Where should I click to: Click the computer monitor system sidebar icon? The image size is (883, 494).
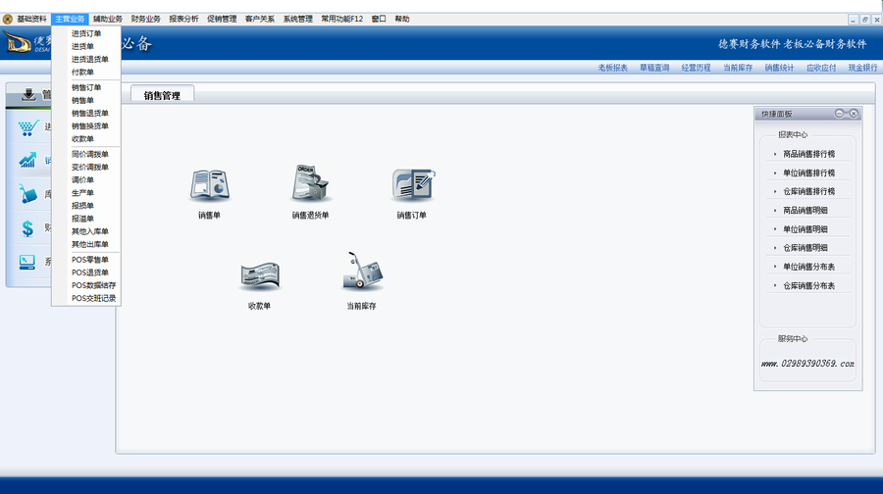27,262
